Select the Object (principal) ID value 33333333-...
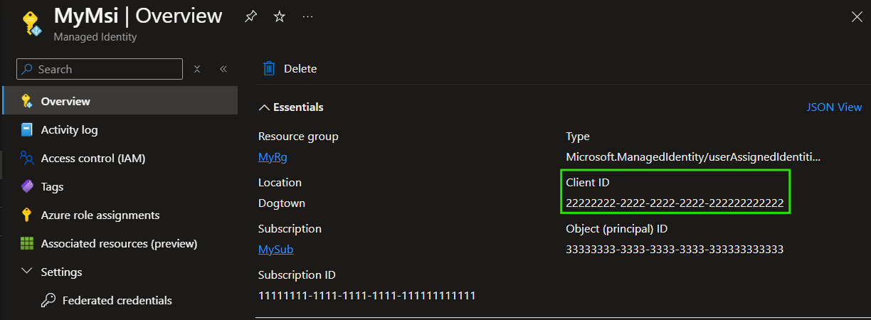871x320 pixels. coord(675,250)
